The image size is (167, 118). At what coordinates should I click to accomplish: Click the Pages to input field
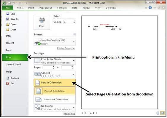pyautogui.click(x=66, y=67)
